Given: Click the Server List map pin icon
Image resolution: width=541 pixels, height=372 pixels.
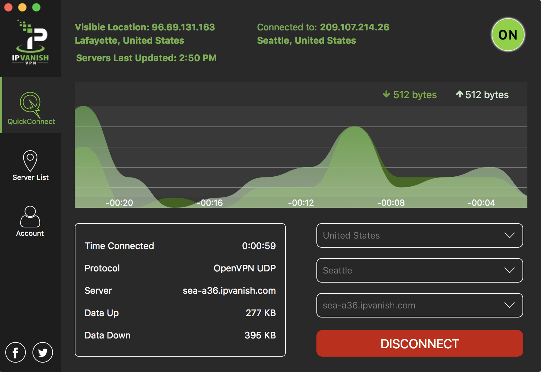Looking at the screenshot, I should (30, 161).
